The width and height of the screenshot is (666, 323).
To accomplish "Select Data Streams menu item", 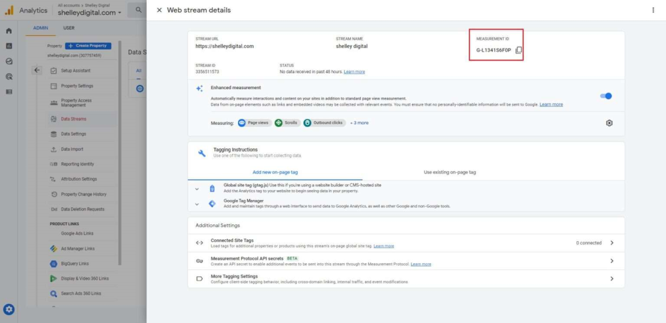I will pos(73,119).
